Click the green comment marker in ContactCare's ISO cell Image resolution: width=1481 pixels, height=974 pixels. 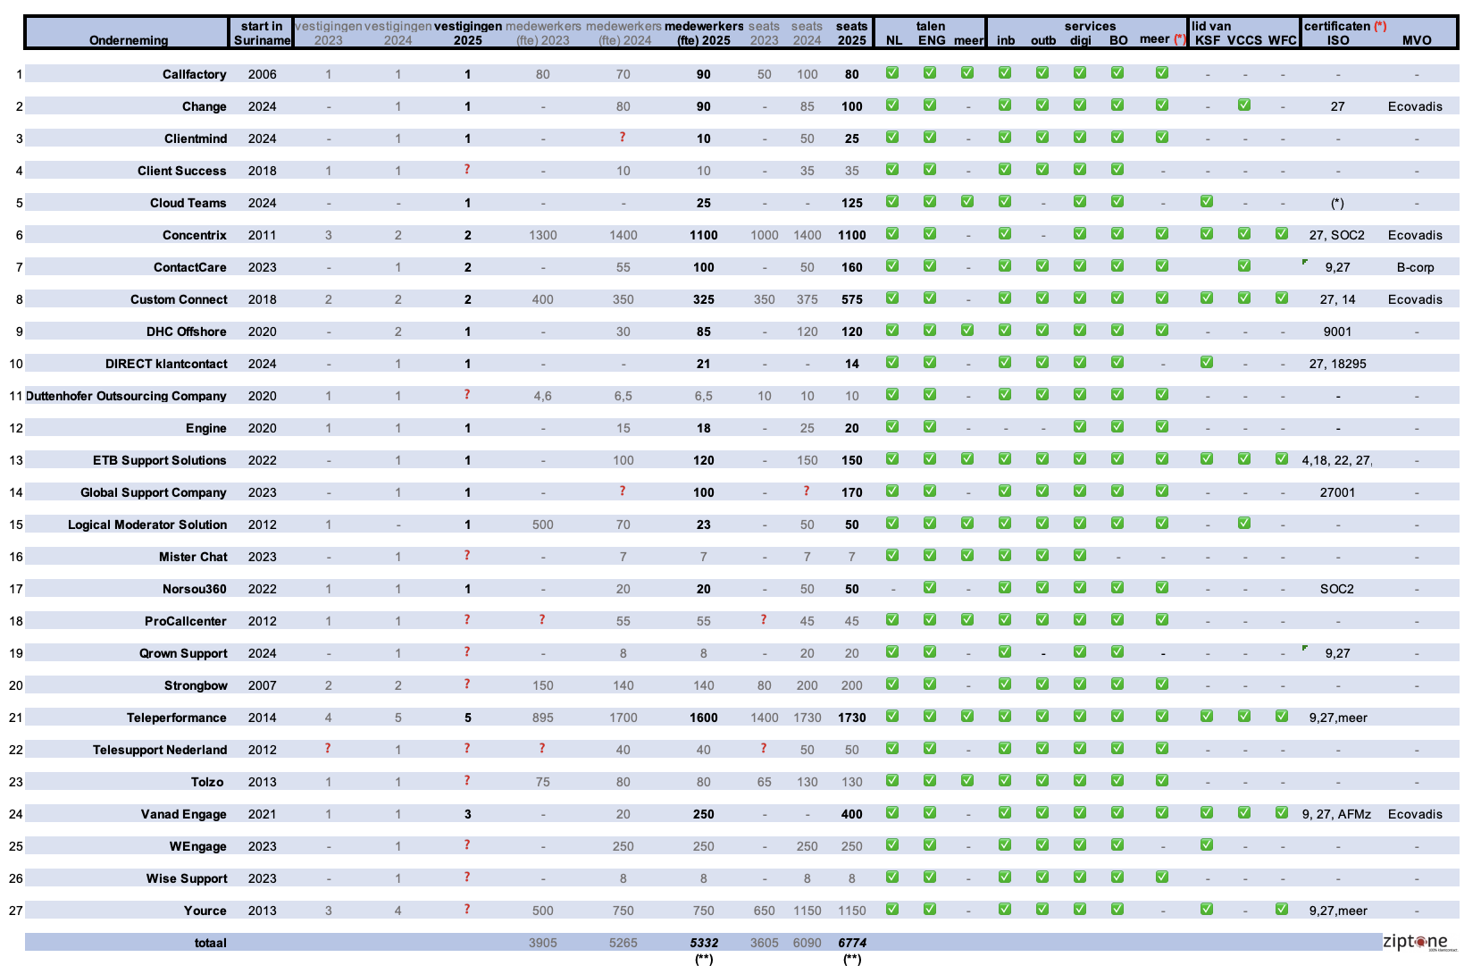[x=1305, y=262]
